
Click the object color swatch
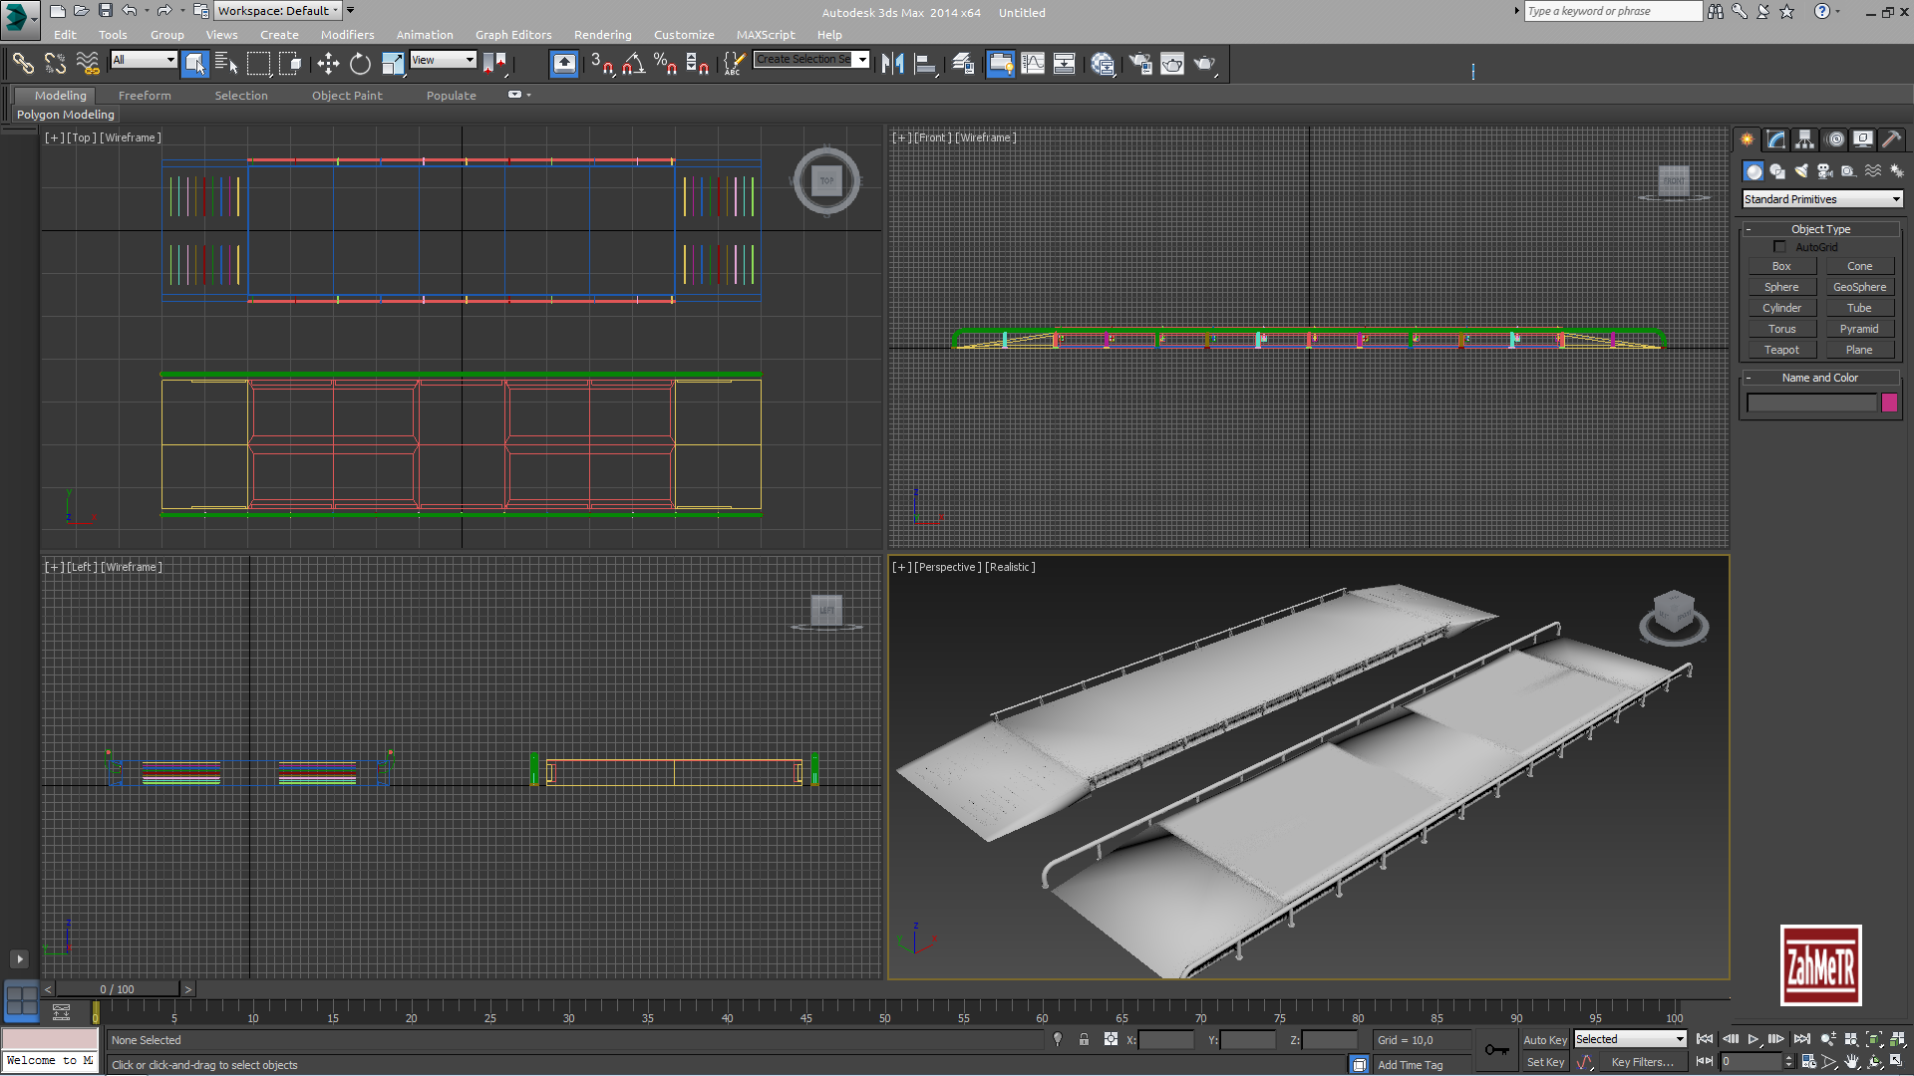click(x=1889, y=403)
